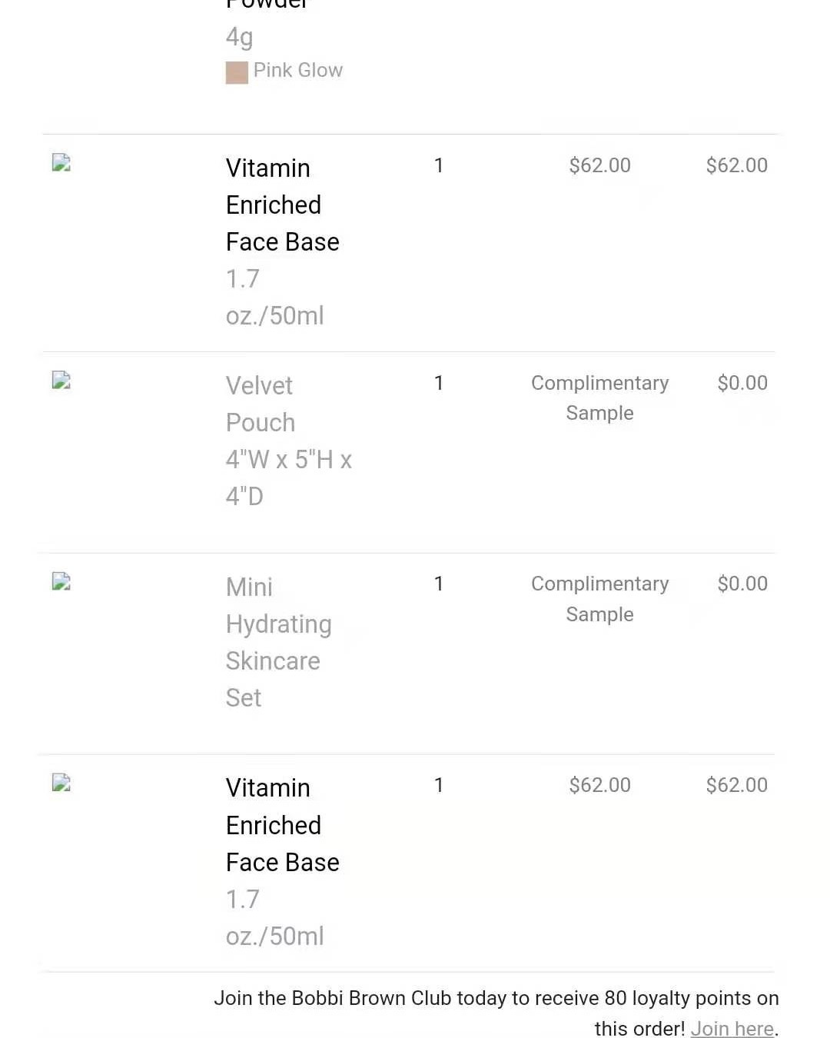The width and height of the screenshot is (830, 1038).
Task: Click the Pink Glow color swatch
Action: click(x=237, y=72)
